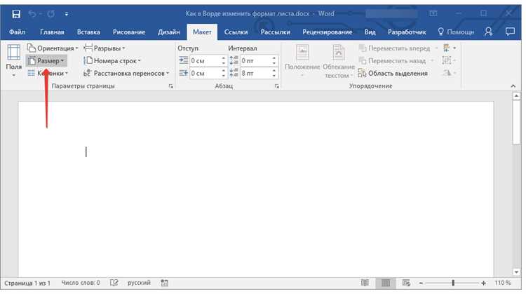This screenshot has width=526, height=294.
Task: Open the Колонки columns dropdown
Action: [x=48, y=73]
